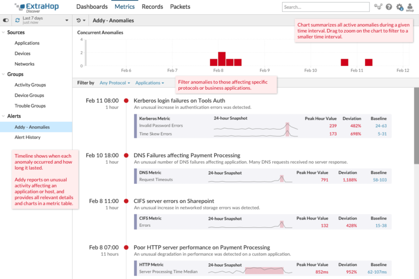Screen dimensions: 419x279
Task: Open the setup user account icon
Action: pyautogui.click(x=410, y=7)
